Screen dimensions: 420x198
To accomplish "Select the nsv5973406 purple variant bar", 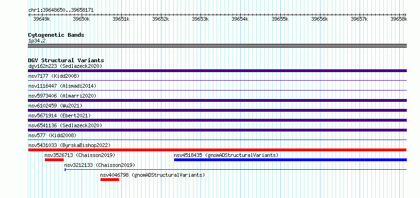I will (217, 100).
